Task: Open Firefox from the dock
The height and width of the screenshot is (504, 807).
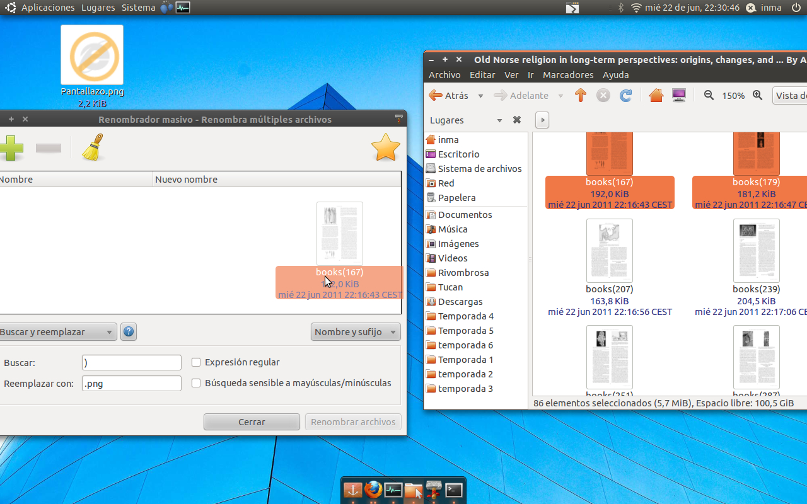Action: pos(373,490)
